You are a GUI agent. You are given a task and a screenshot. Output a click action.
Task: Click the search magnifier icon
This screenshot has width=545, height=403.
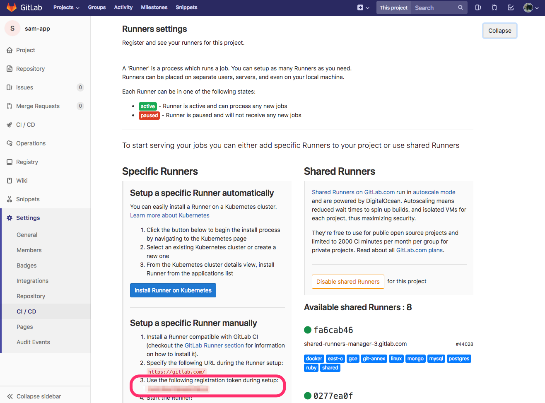[x=460, y=7]
